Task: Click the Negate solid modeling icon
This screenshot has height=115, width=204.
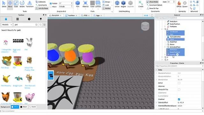Action: click(123, 4)
